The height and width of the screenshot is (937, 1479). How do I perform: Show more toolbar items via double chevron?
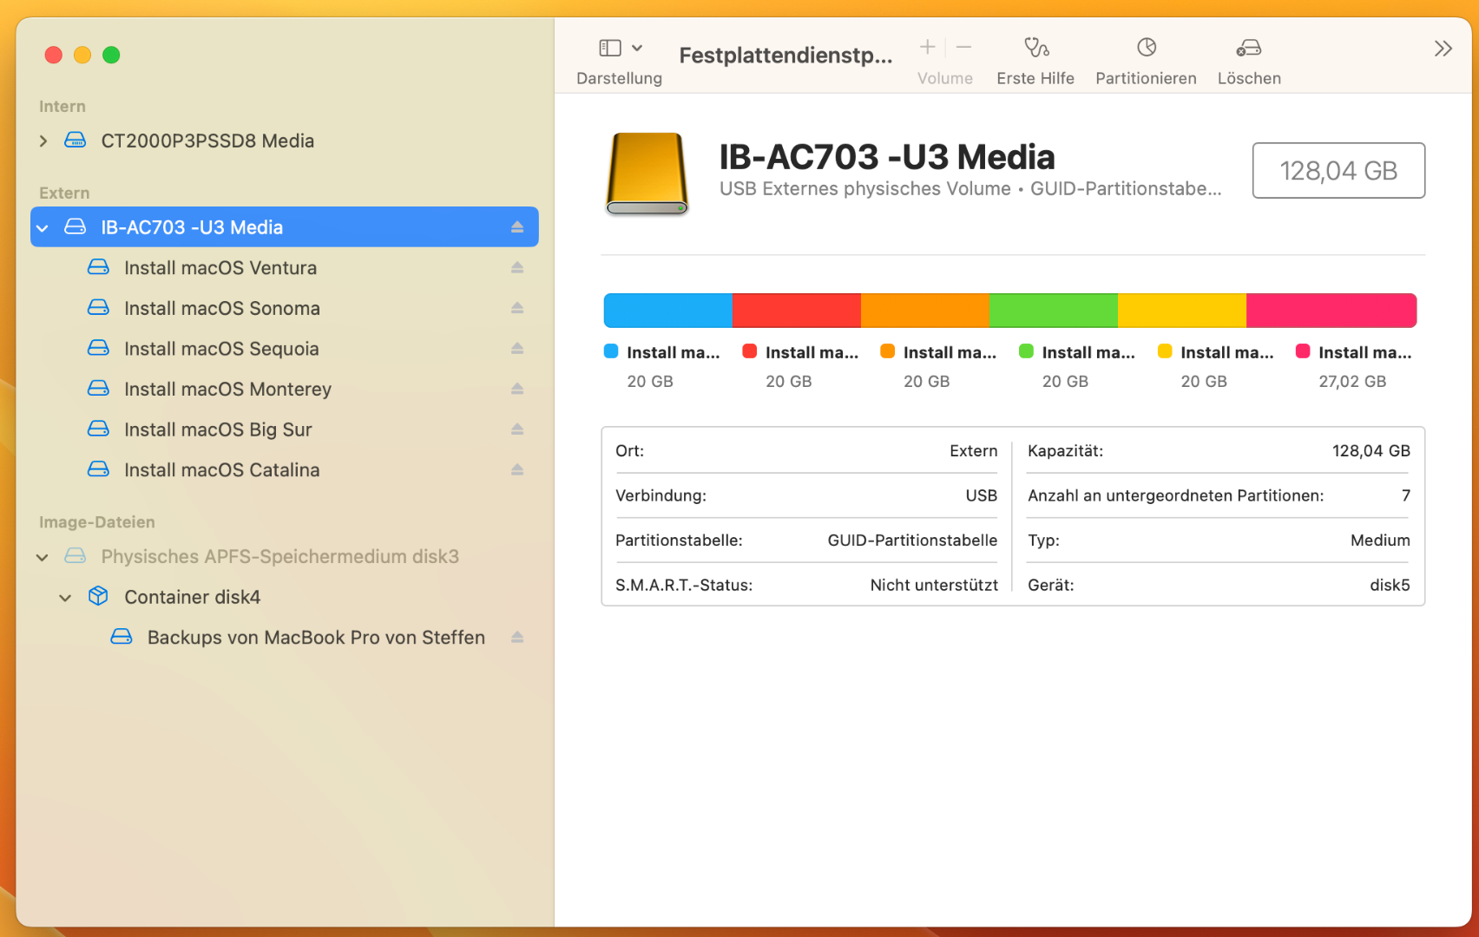[1443, 49]
